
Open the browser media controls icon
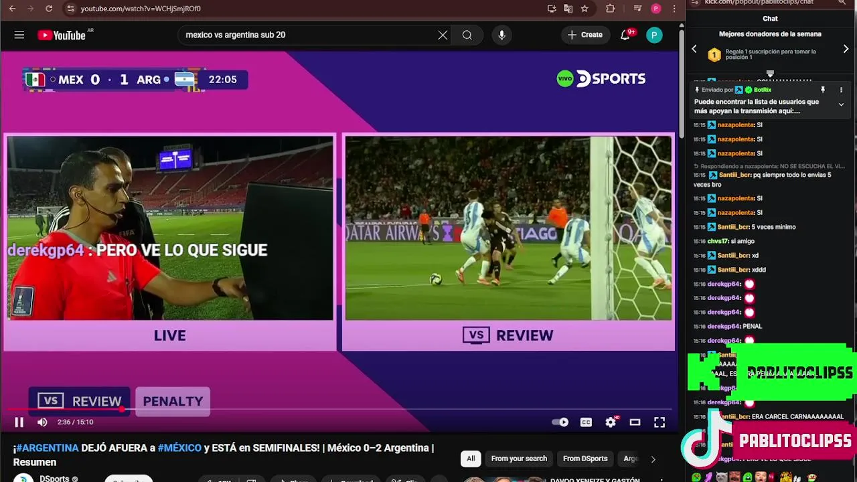pos(637,9)
